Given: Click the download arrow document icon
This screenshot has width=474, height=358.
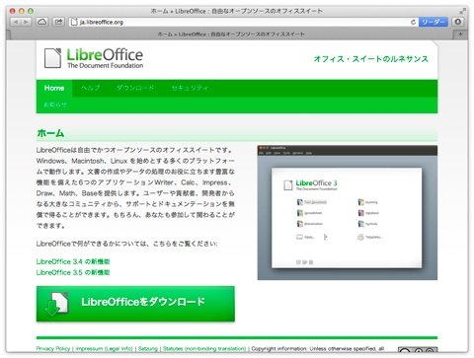Looking at the screenshot, I should [56, 304].
